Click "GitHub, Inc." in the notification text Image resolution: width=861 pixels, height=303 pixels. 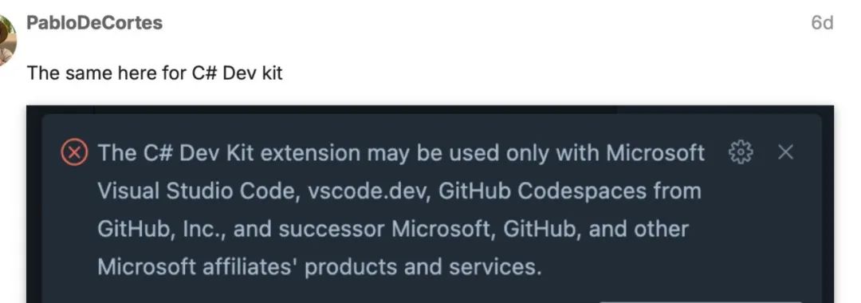click(162, 229)
